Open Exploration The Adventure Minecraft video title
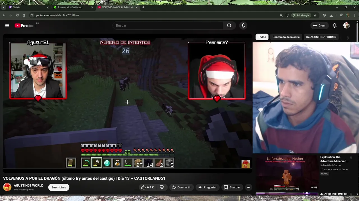The width and height of the screenshot is (359, 201). point(334,159)
